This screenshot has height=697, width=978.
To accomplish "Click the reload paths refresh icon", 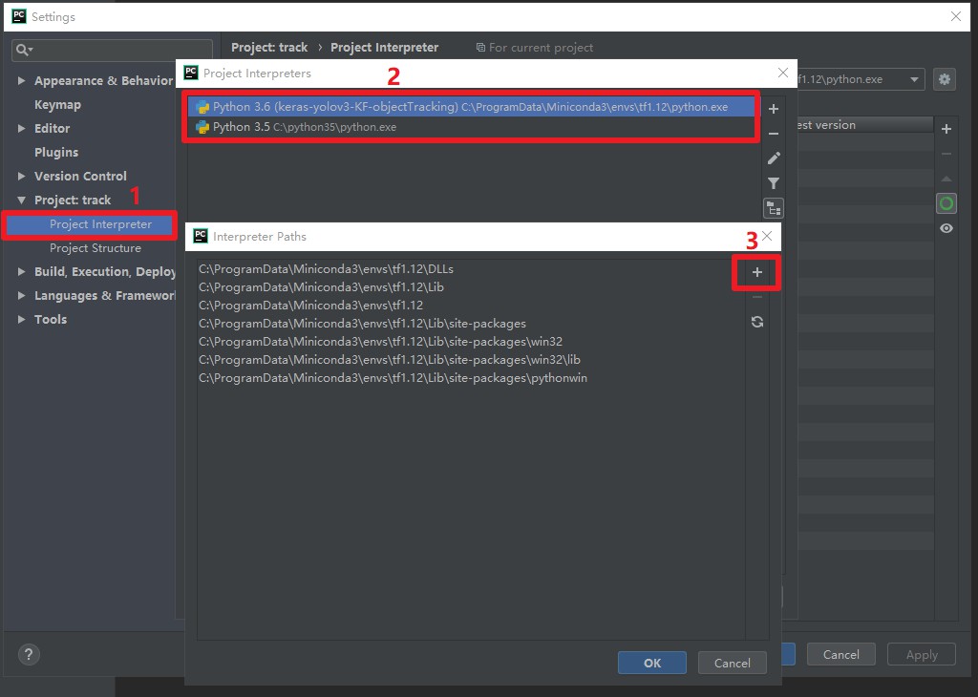I will (756, 322).
